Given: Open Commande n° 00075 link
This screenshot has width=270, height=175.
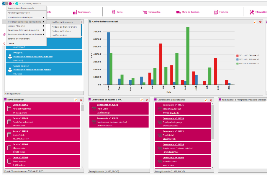Looking at the screenshot, I should click(x=173, y=105).
